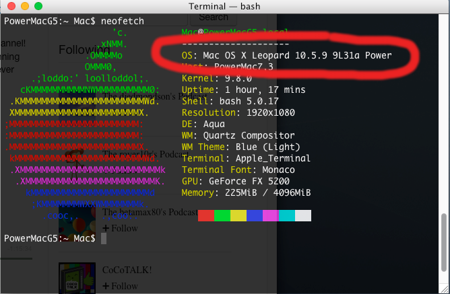This screenshot has height=294, width=450.
Task: Minimize the Terminal window with the yellow button
Action: pos(25,6)
